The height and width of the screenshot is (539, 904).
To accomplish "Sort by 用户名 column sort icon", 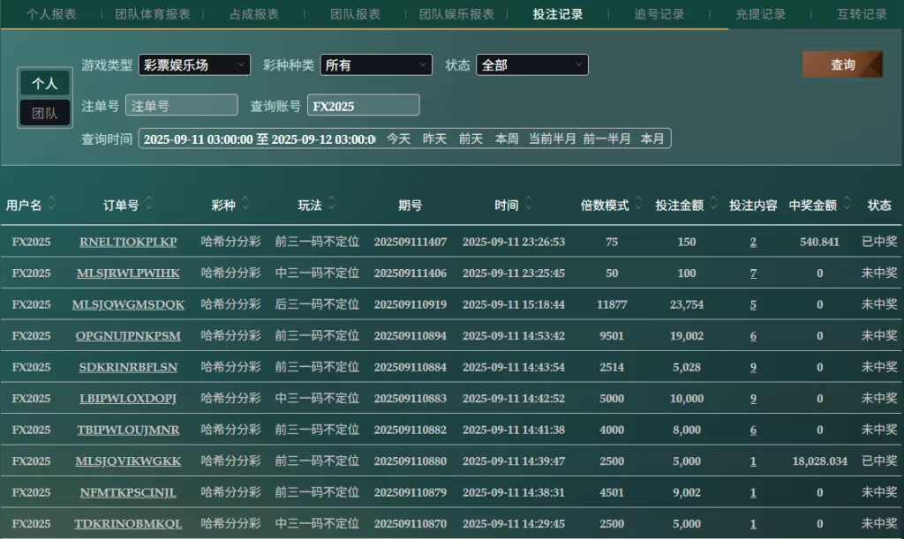I will tap(51, 205).
